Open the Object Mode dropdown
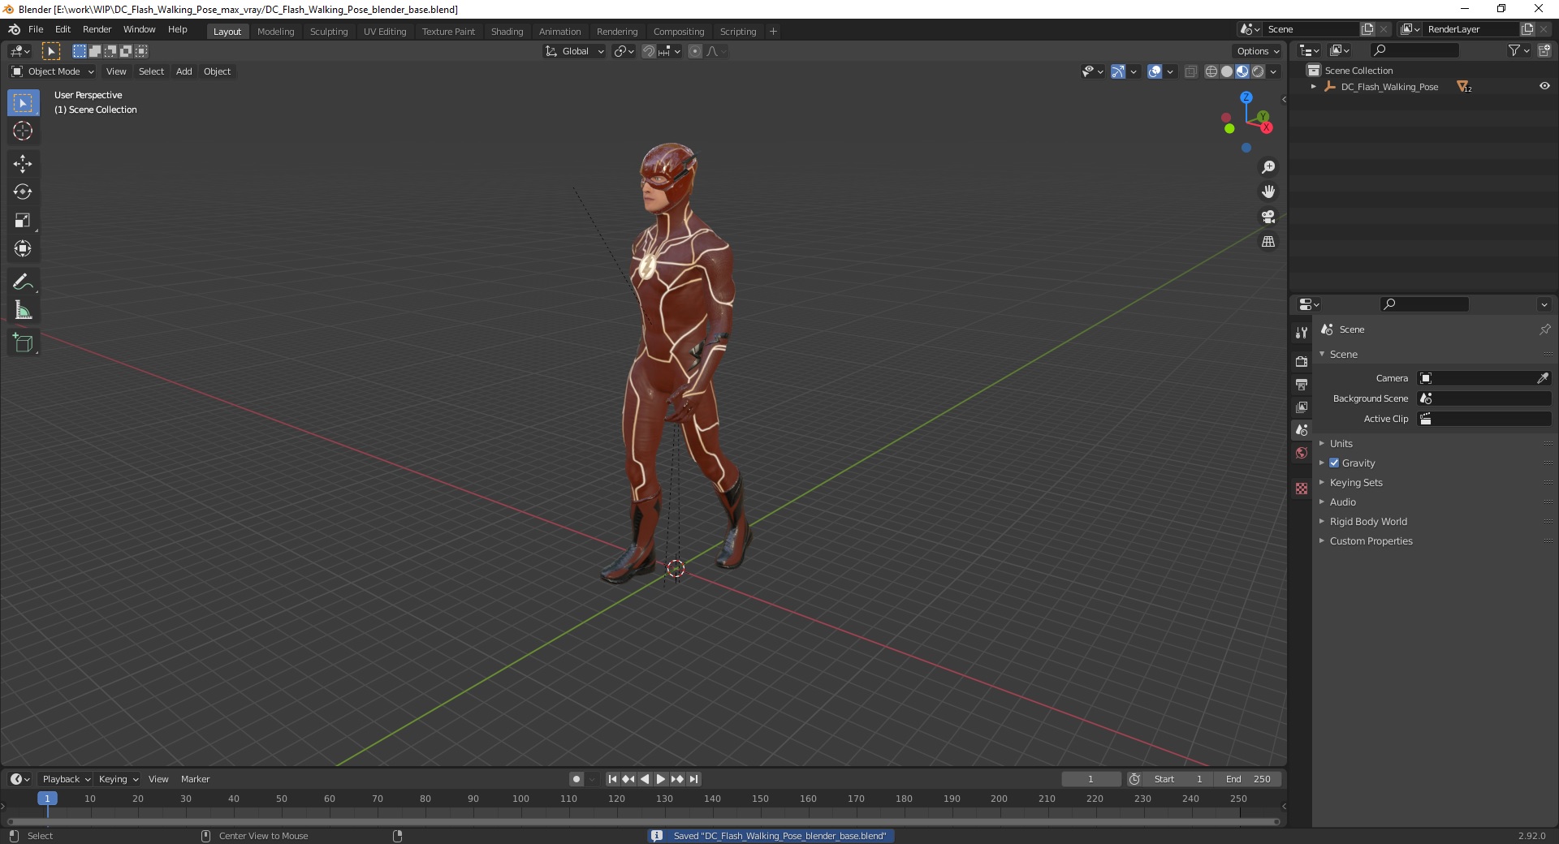 click(53, 71)
